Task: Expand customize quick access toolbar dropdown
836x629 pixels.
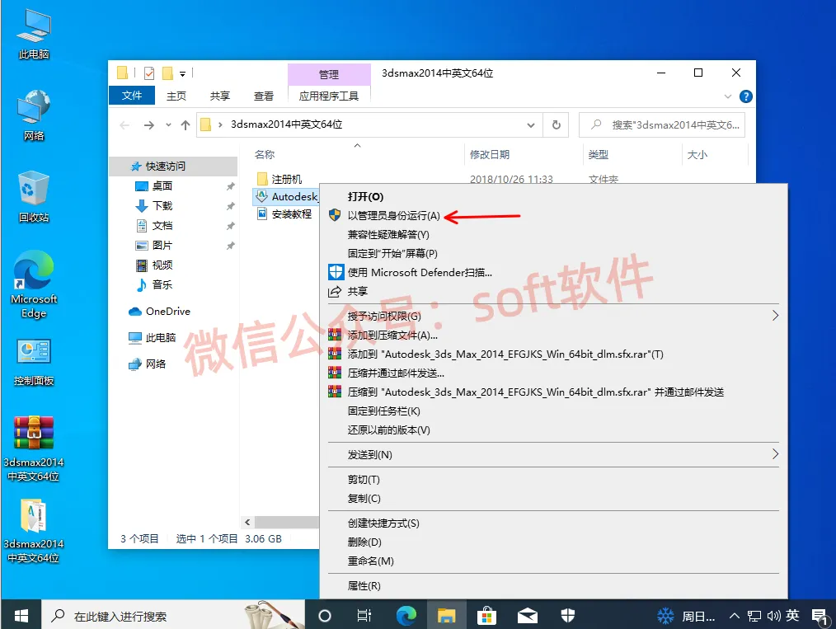Action: click(x=183, y=74)
